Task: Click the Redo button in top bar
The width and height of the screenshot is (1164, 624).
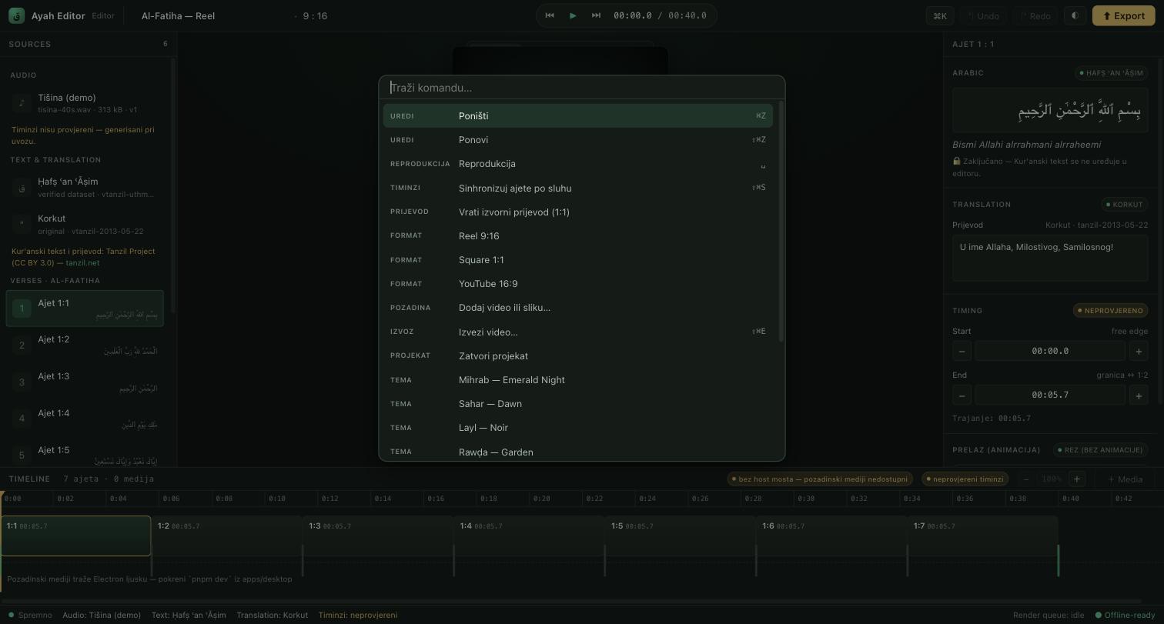Action: (1035, 15)
